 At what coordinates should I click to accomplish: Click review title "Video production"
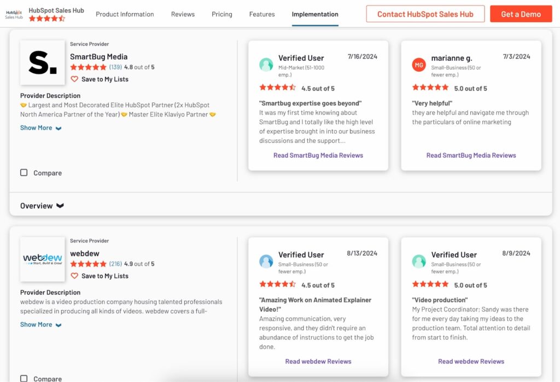click(440, 300)
